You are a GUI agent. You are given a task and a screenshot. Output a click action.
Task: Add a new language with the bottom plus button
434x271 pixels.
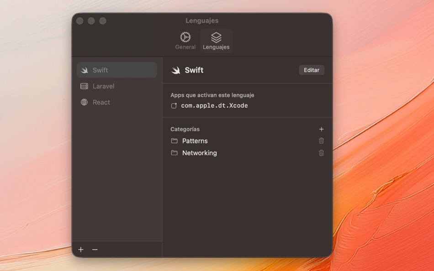81,250
